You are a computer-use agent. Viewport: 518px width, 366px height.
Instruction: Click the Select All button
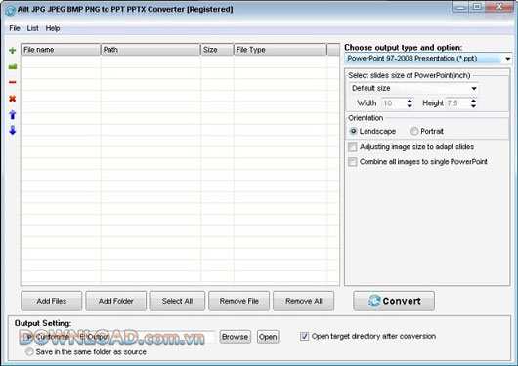177,301
